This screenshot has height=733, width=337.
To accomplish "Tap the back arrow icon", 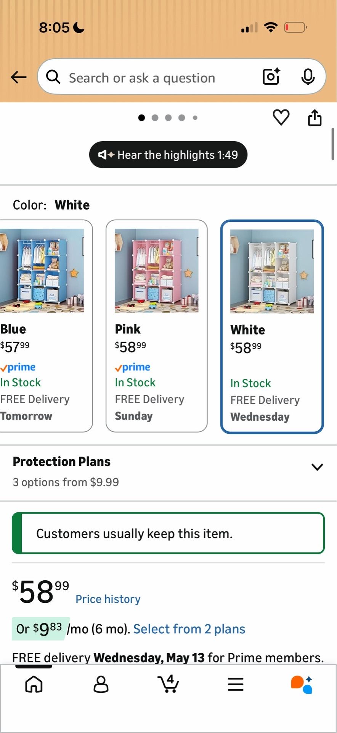I will coord(18,77).
